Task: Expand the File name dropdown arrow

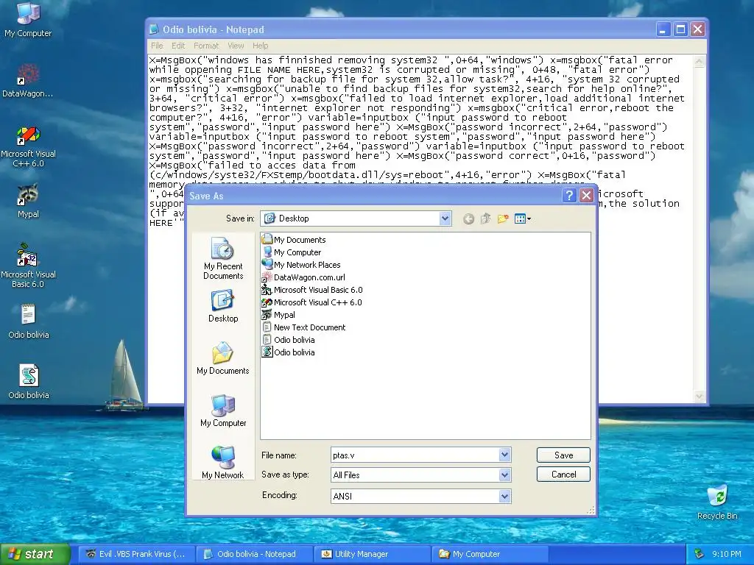Action: tap(504, 455)
